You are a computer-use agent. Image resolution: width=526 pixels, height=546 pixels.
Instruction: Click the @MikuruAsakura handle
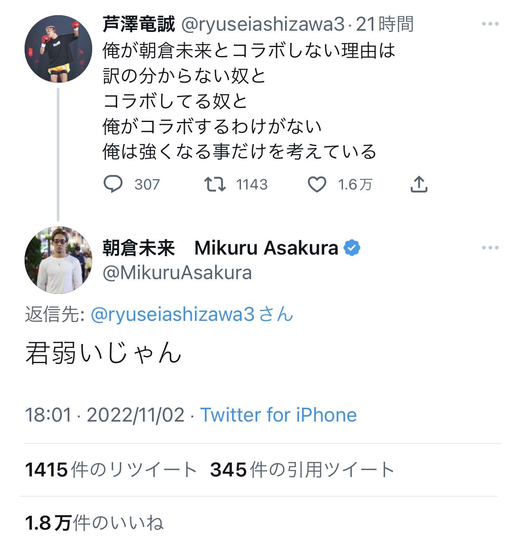point(177,273)
